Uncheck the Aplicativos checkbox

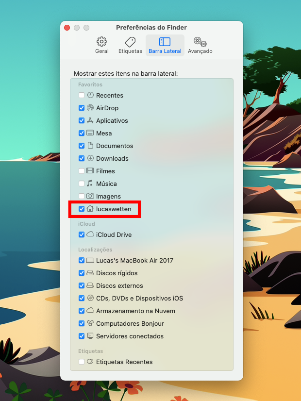(82, 120)
